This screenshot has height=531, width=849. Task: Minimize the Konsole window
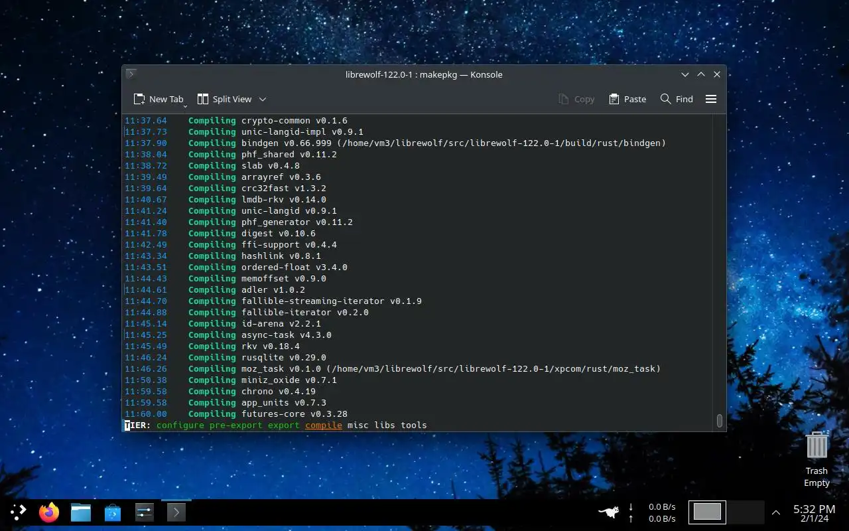click(x=685, y=74)
